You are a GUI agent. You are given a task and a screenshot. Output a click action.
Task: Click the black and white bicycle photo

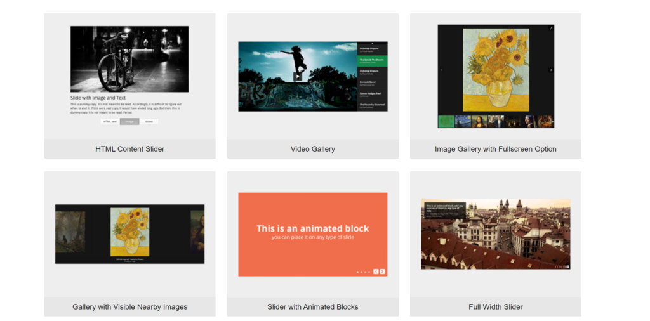click(x=129, y=59)
